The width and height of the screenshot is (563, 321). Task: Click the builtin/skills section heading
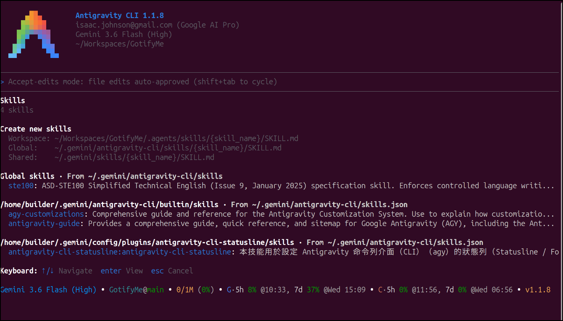(x=109, y=205)
